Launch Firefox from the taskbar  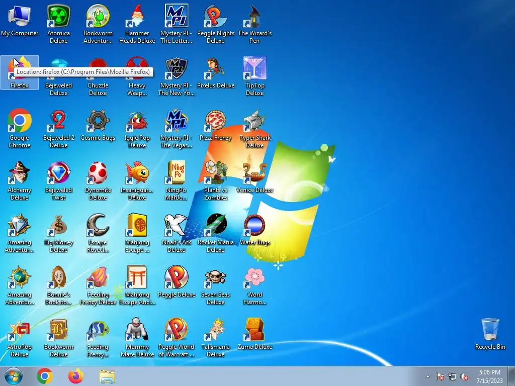coord(76,376)
